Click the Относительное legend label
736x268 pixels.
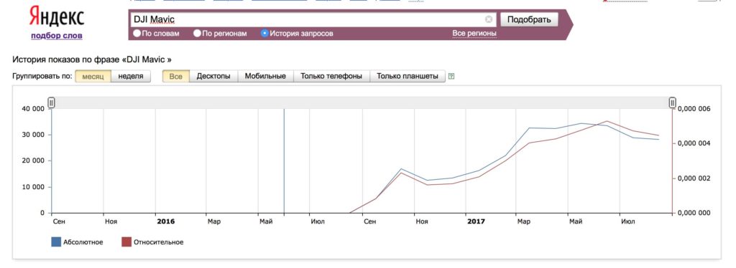pyautogui.click(x=159, y=241)
